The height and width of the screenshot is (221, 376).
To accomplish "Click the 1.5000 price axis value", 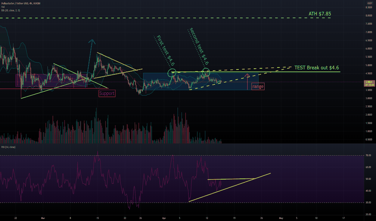I will point(369,123).
